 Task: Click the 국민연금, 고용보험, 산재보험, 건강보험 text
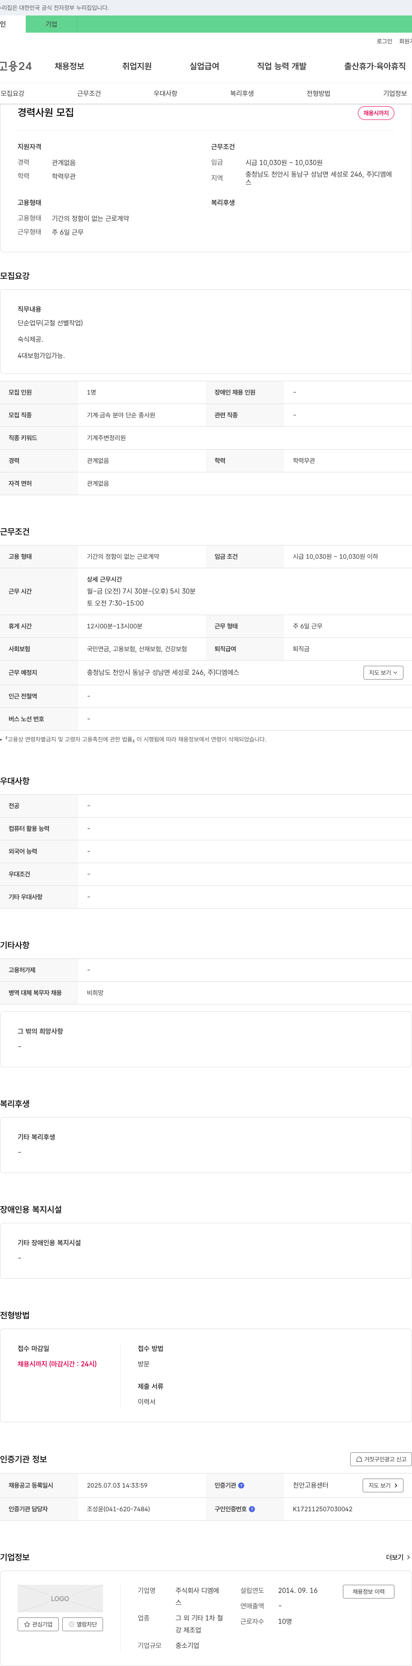click(137, 649)
